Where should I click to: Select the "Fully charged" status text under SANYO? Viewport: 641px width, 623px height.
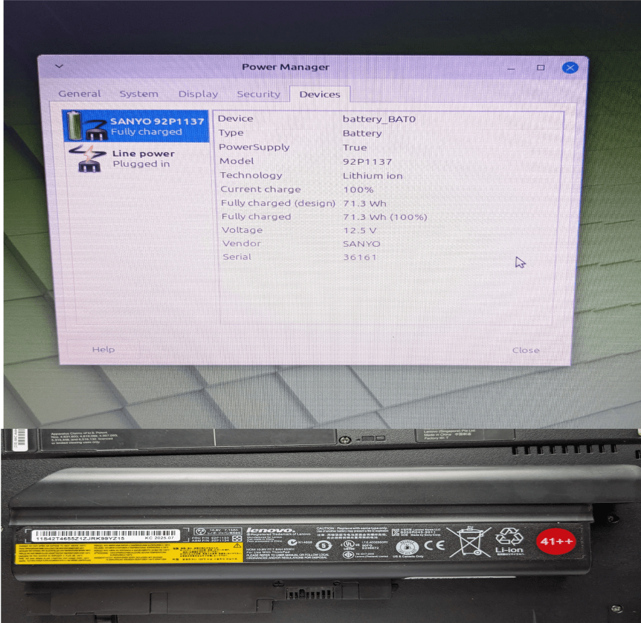(x=146, y=132)
